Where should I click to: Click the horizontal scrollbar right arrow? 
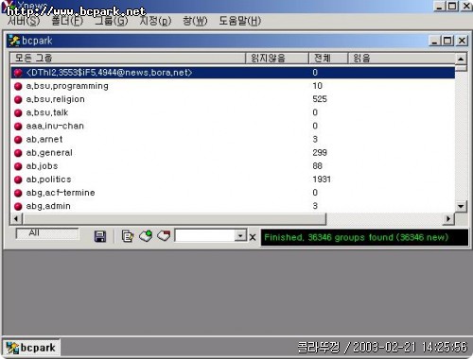(x=448, y=218)
